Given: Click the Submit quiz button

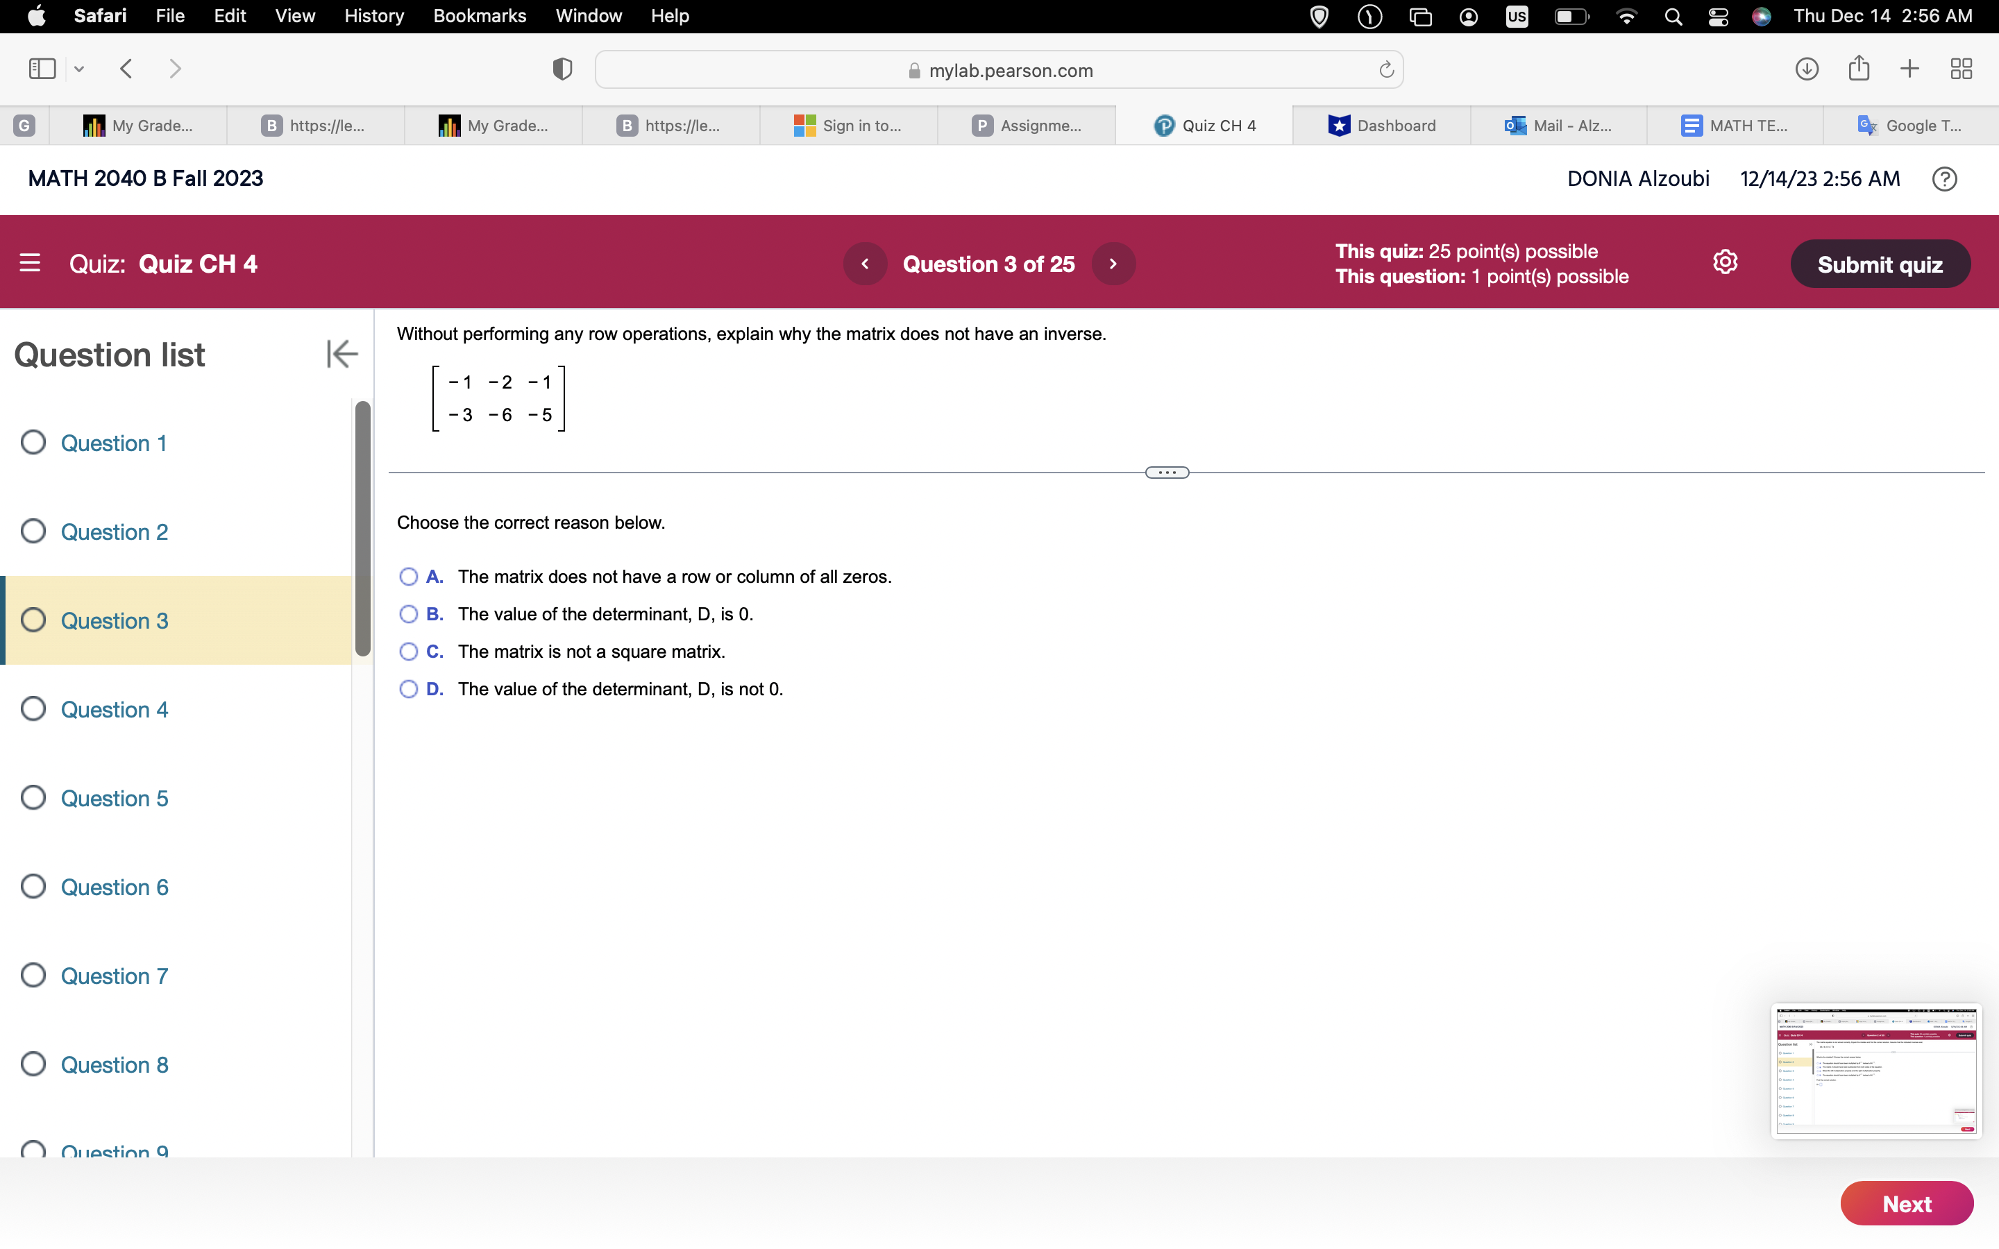Looking at the screenshot, I should click(1880, 264).
